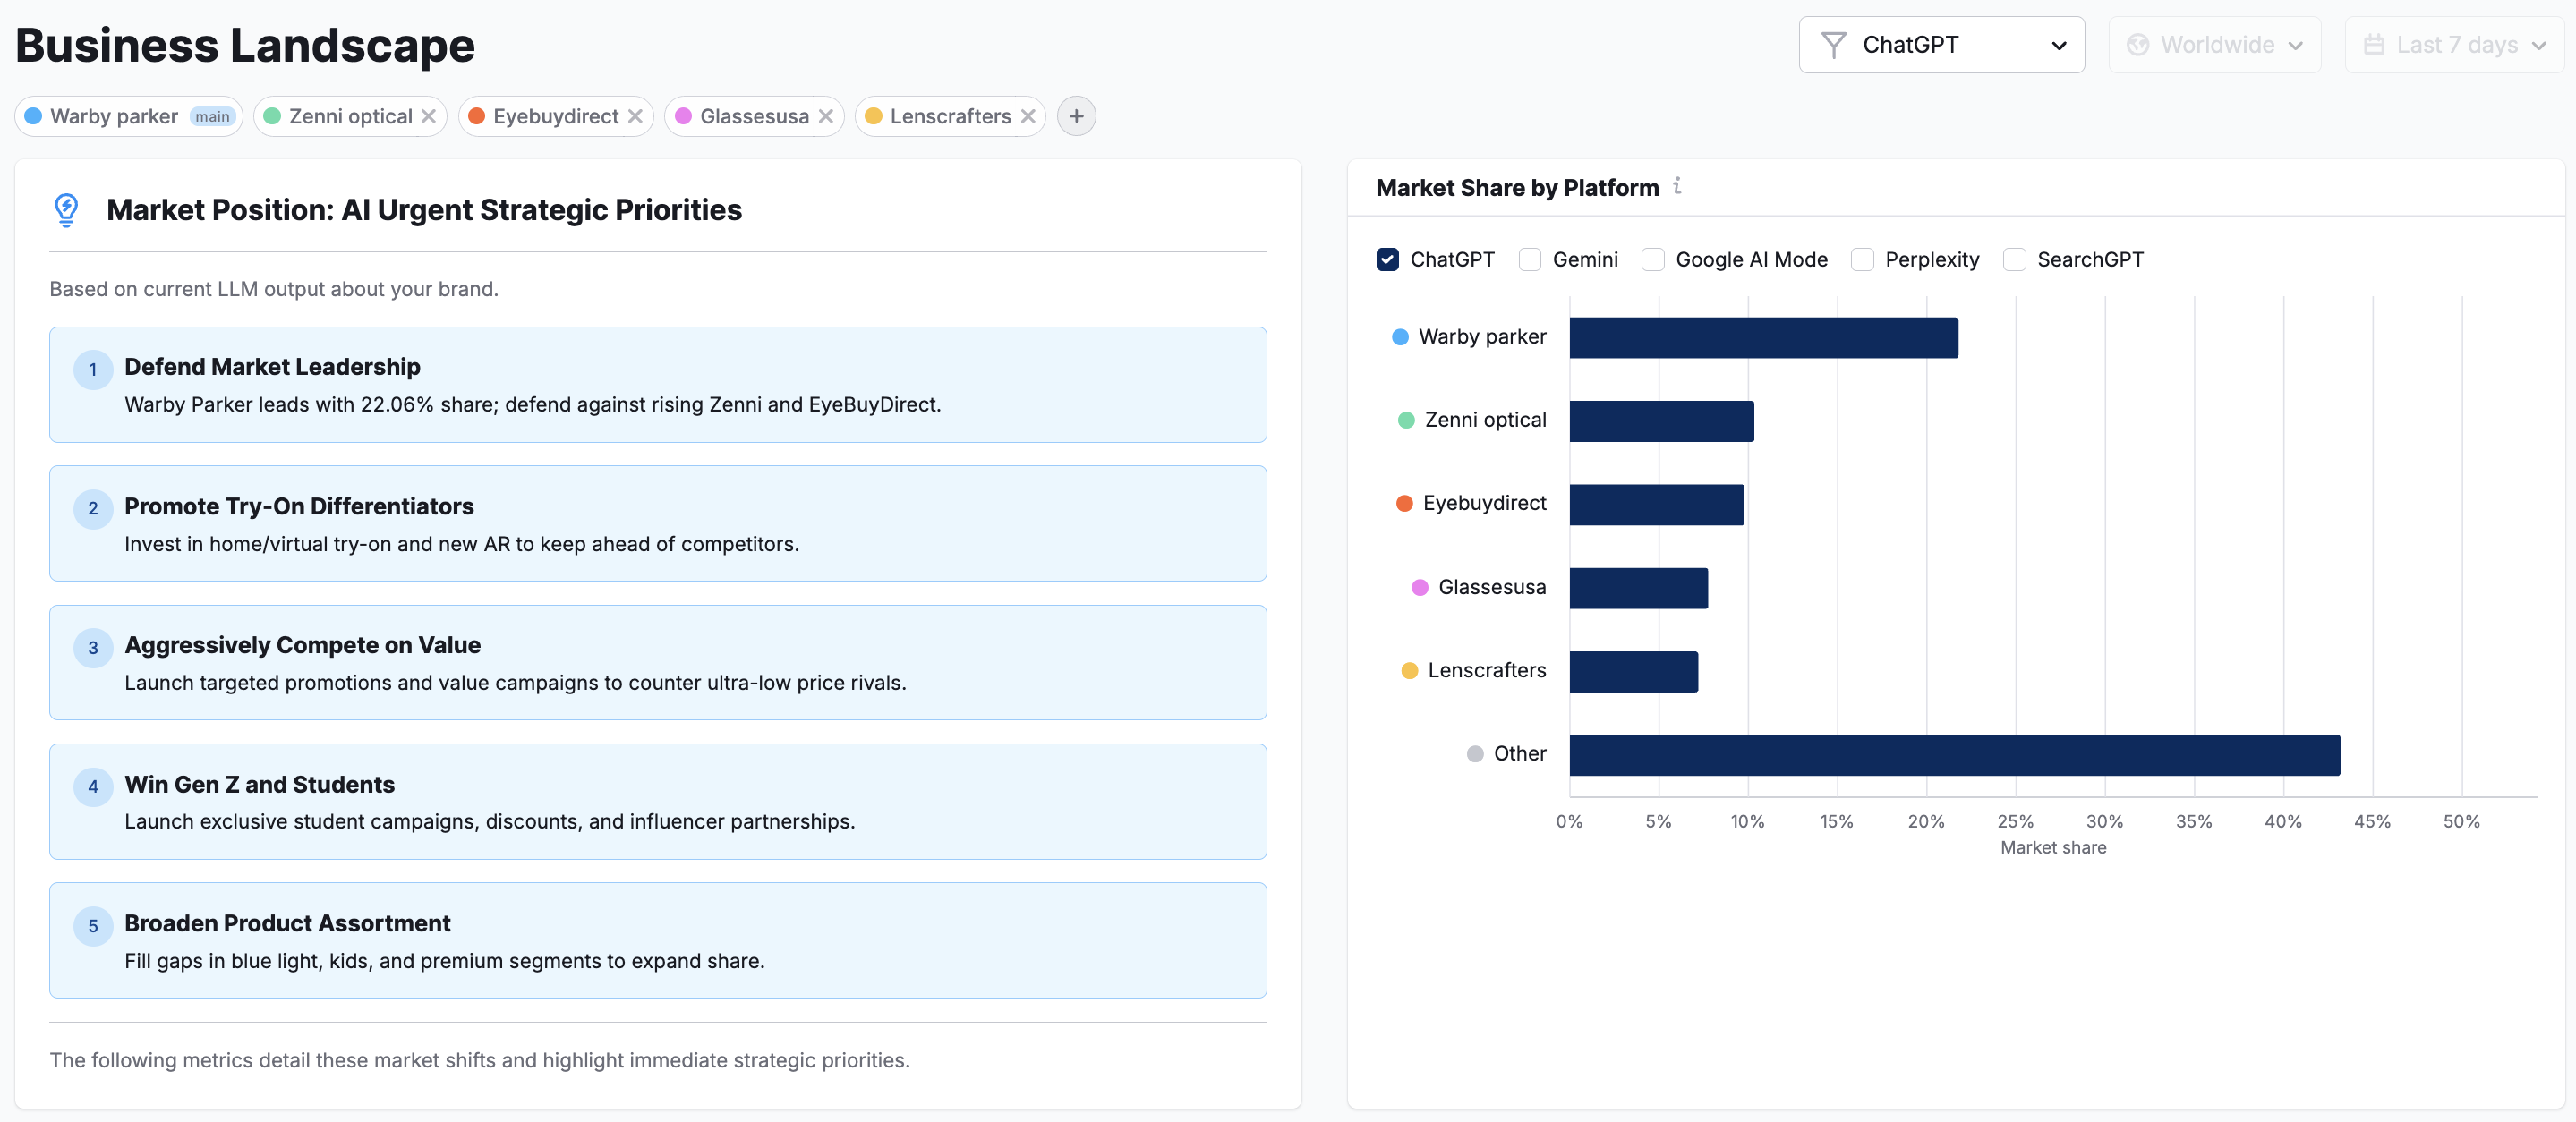The height and width of the screenshot is (1122, 2576).
Task: Select the Zenni optical chip label
Action: 350,116
